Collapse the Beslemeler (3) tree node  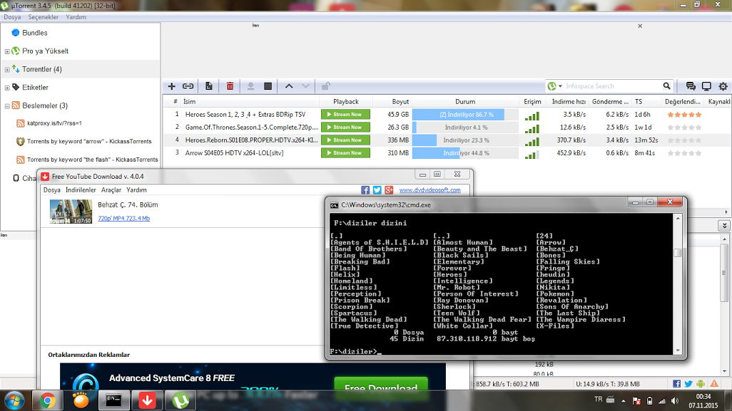click(7, 106)
